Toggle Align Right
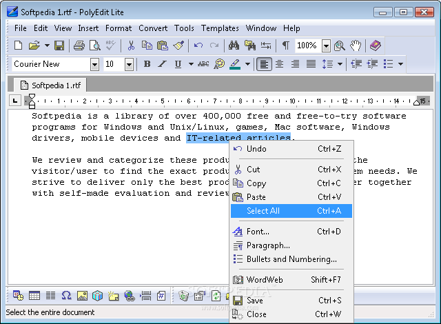Image resolution: width=441 pixels, height=324 pixels. 295,64
